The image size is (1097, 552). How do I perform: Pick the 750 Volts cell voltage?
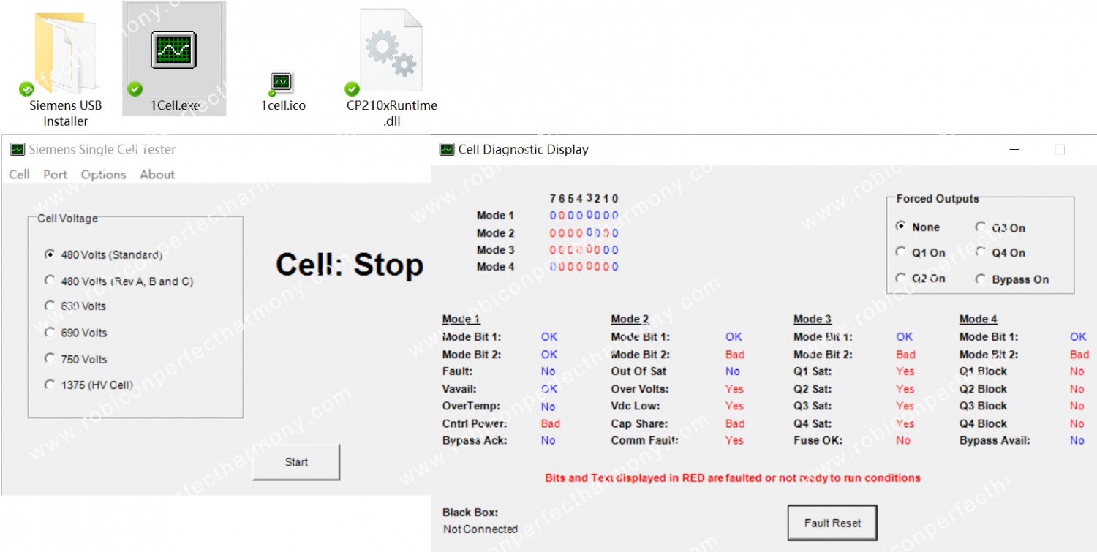tap(75, 359)
